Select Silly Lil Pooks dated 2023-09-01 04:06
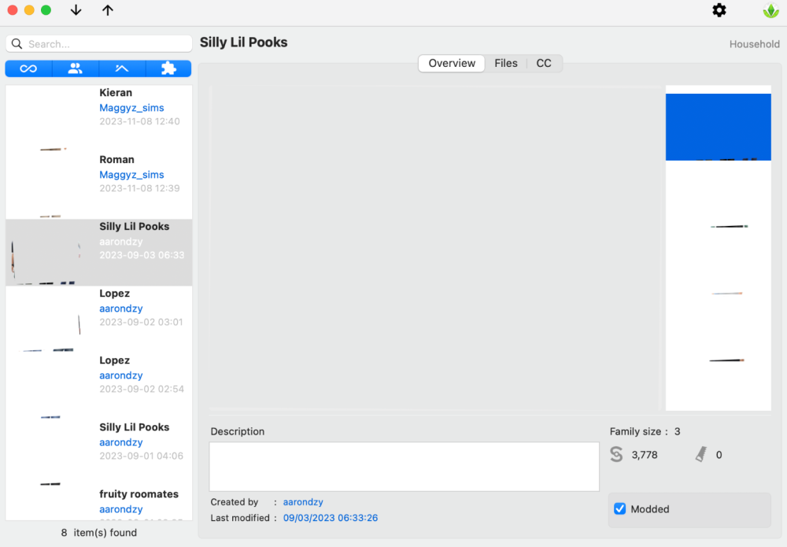Image resolution: width=787 pixels, height=547 pixels. click(x=99, y=453)
